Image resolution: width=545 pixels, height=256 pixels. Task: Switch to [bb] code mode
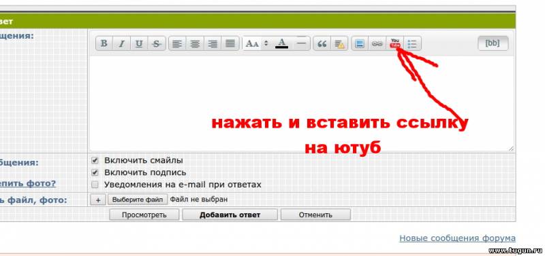point(493,43)
